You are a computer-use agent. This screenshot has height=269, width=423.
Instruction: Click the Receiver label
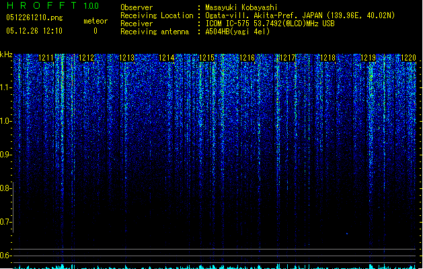(x=137, y=24)
